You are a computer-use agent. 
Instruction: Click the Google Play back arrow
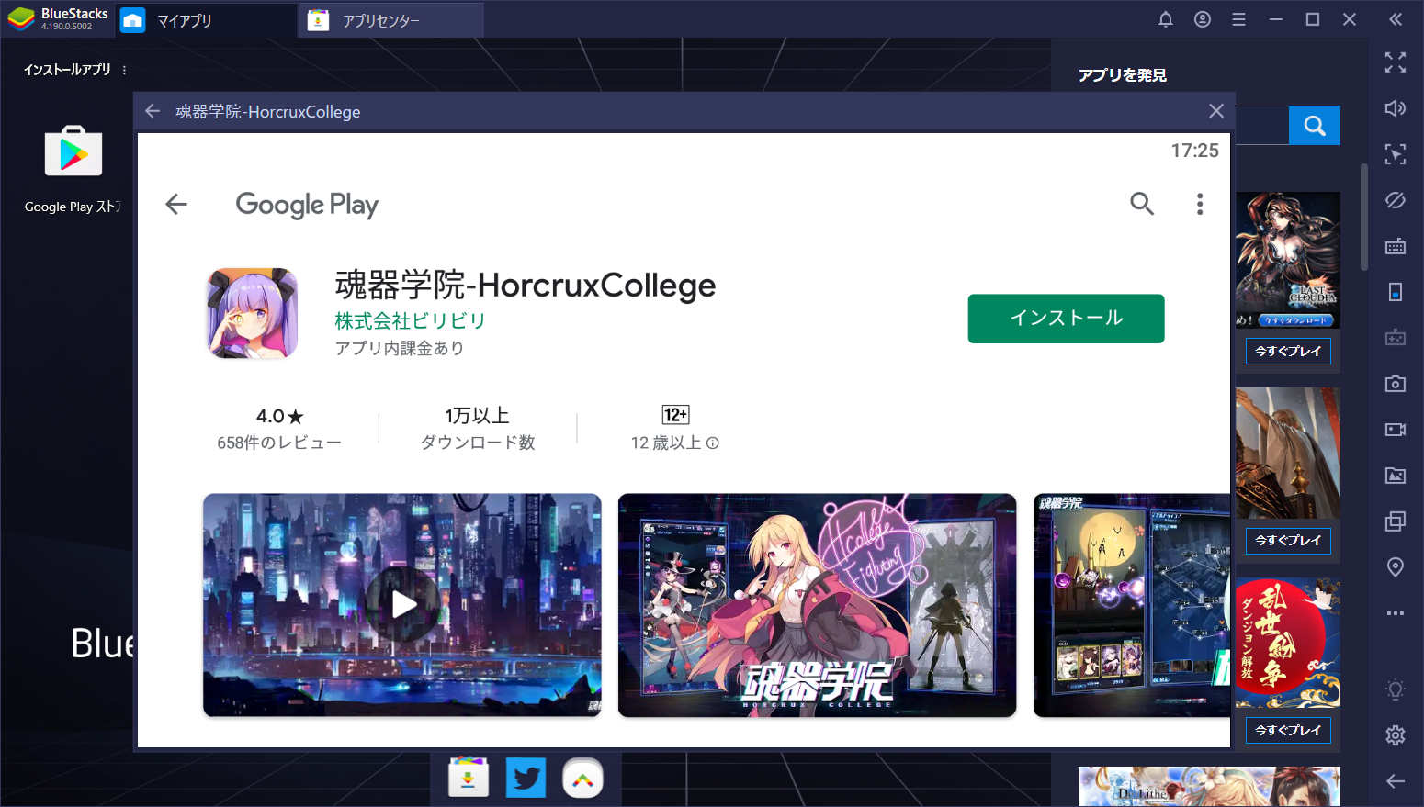(x=176, y=204)
